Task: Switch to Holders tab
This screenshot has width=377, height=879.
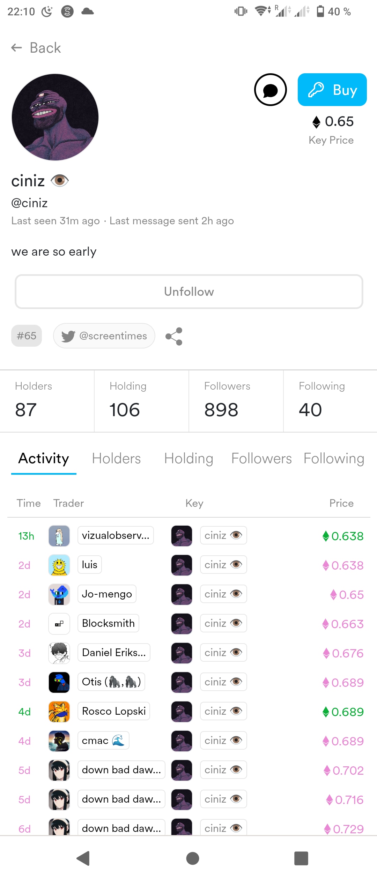Action: click(116, 458)
